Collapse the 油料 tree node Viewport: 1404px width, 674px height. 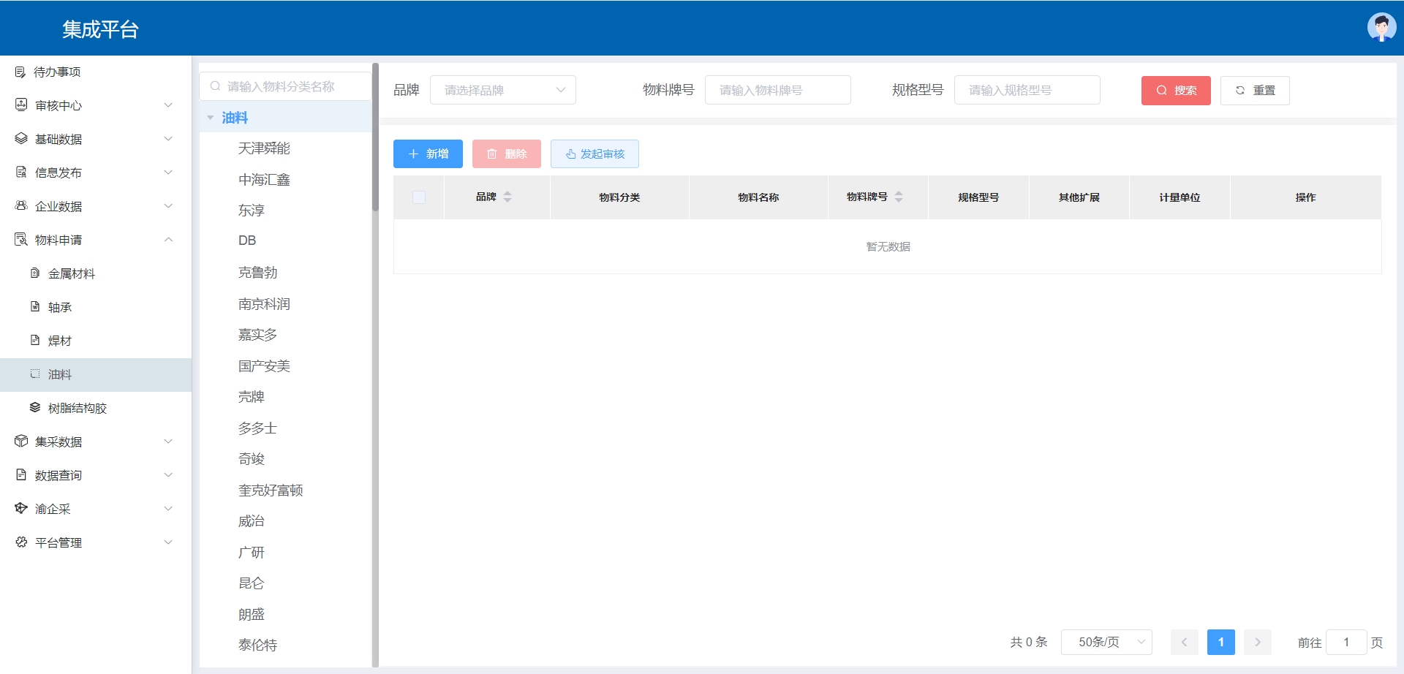click(x=211, y=118)
